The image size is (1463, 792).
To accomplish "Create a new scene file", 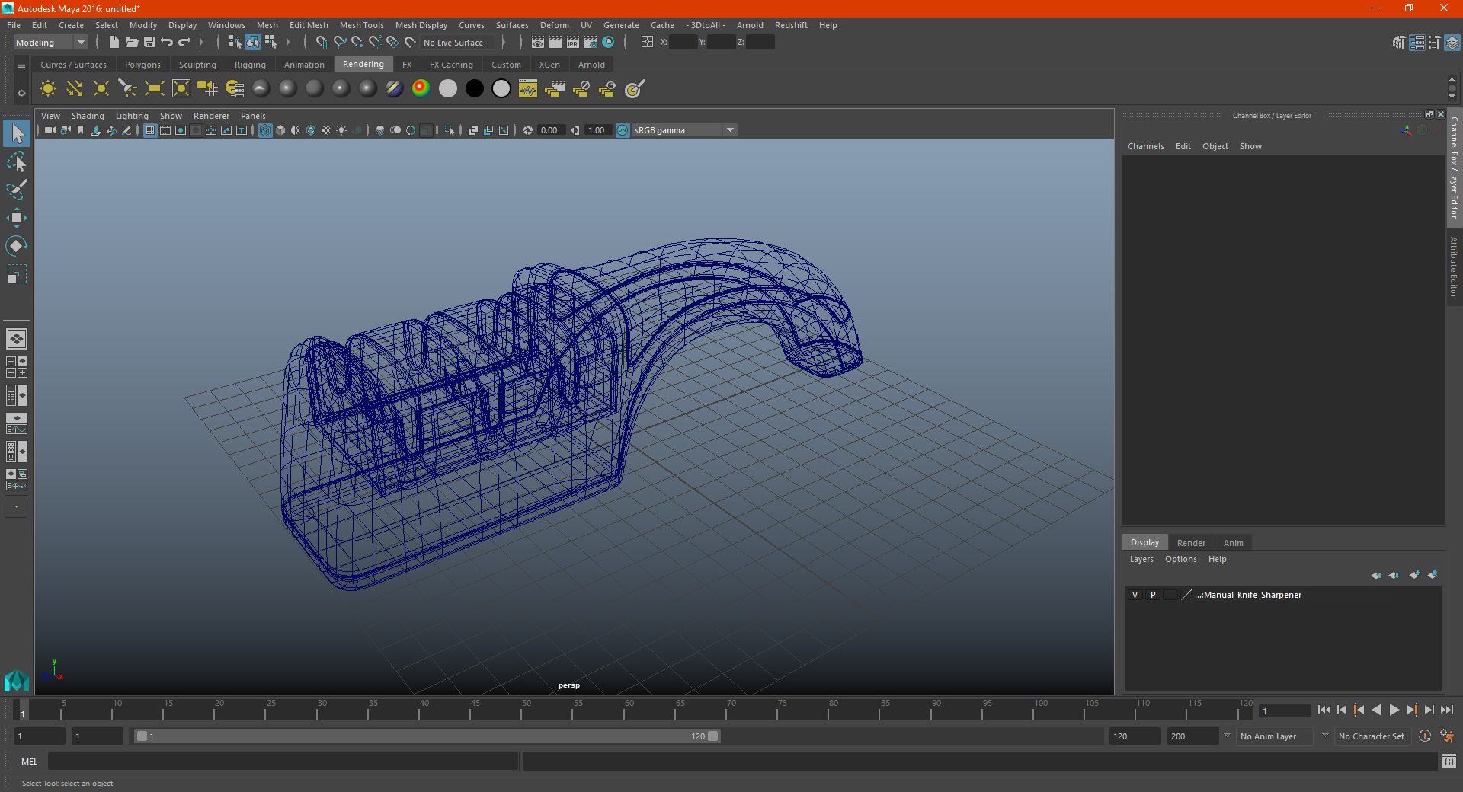I will 114,43.
